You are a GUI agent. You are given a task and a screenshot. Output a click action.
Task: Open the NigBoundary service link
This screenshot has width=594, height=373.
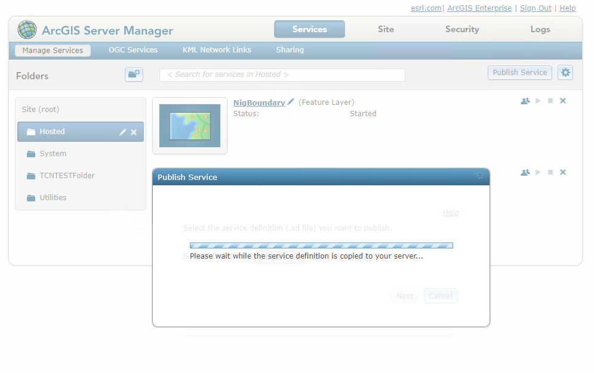click(259, 102)
